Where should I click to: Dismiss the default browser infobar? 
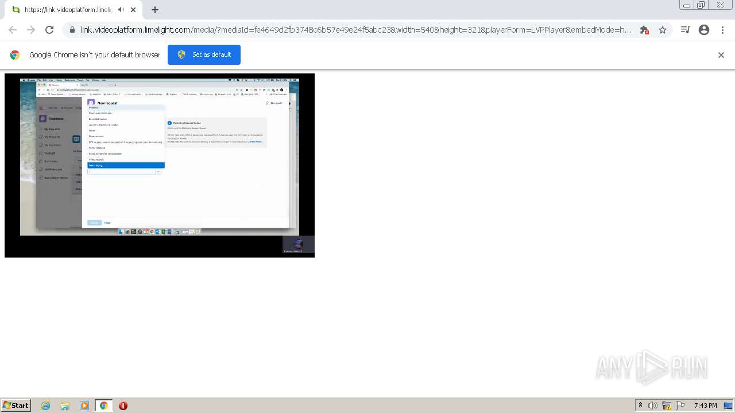tap(721, 55)
